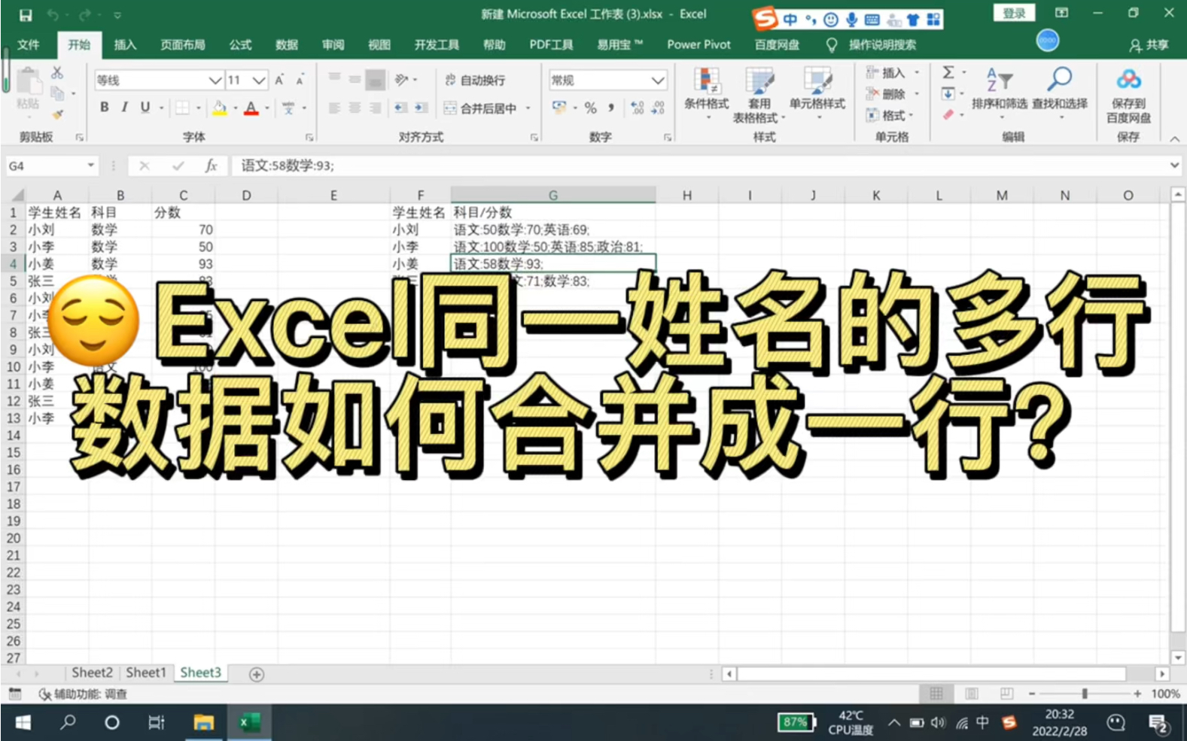Viewport: 1187px width, 741px height.
Task: Apply the red font color
Action: (x=251, y=108)
